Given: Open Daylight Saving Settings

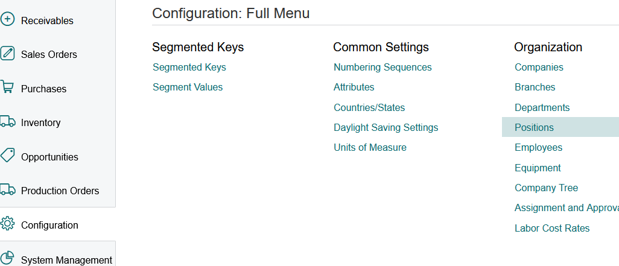Looking at the screenshot, I should 386,127.
